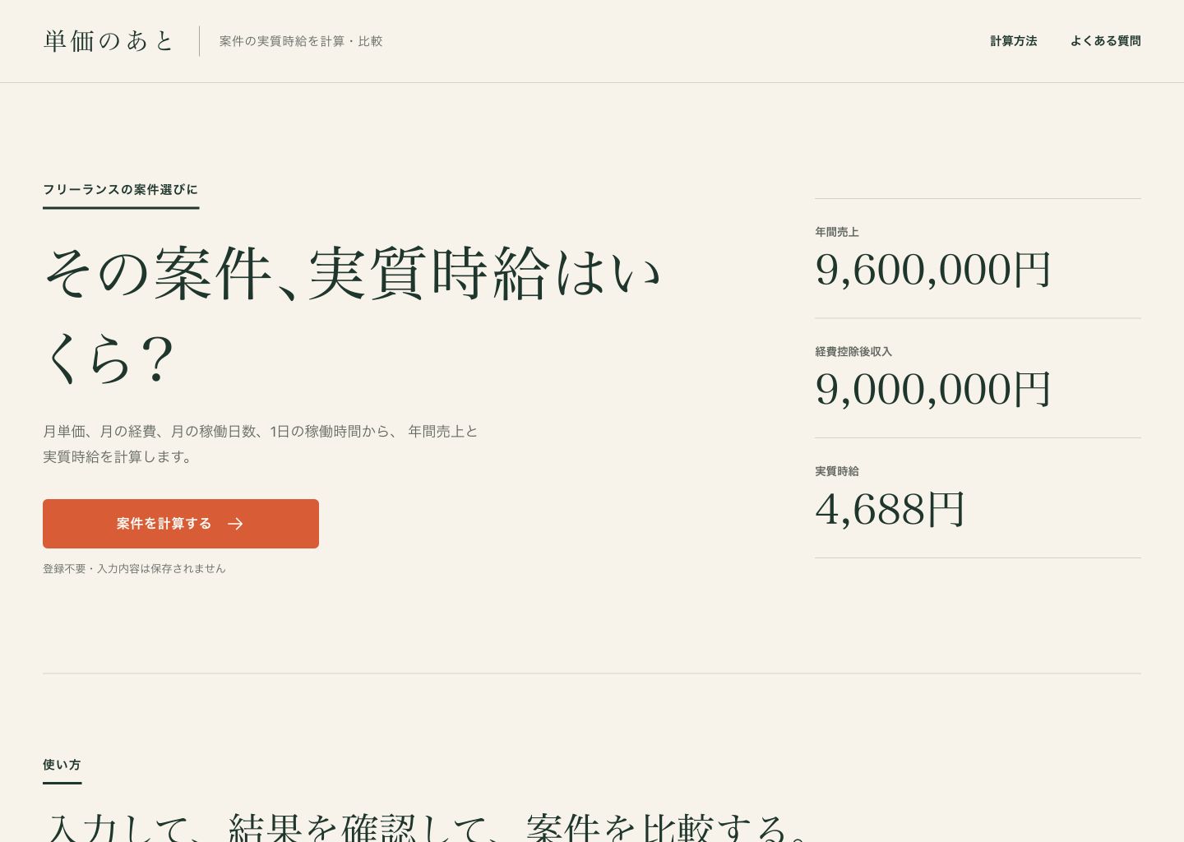Click the 実質時給 stat label
Screen dimensions: 1184x842
coord(837,472)
